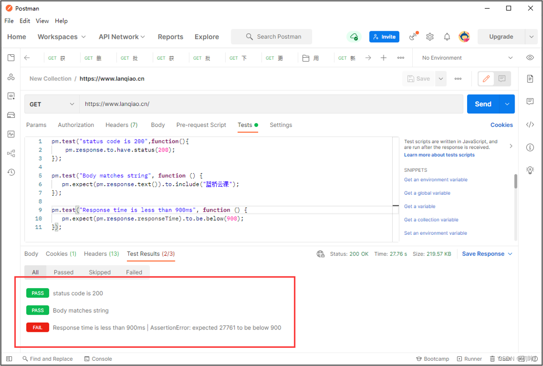The width and height of the screenshot is (543, 366).
Task: Open the GET method dropdown
Action: [x=51, y=104]
